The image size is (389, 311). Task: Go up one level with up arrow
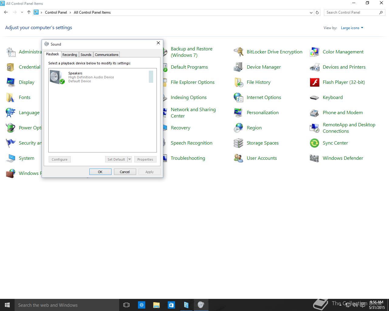pyautogui.click(x=29, y=12)
